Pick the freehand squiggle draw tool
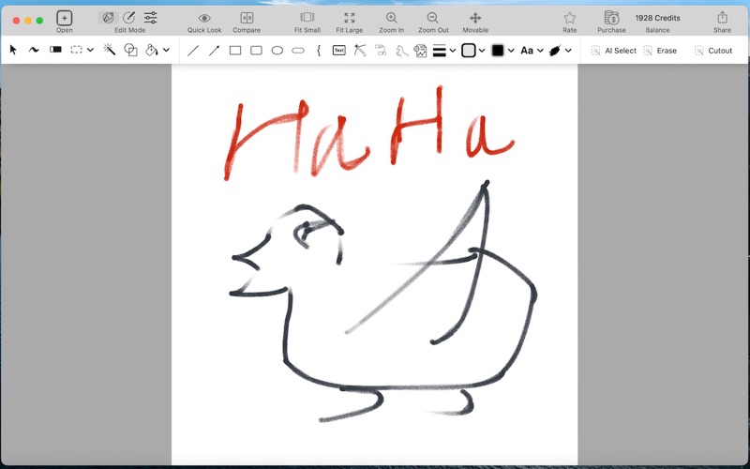Viewport: 750px width, 469px height. pos(34,51)
